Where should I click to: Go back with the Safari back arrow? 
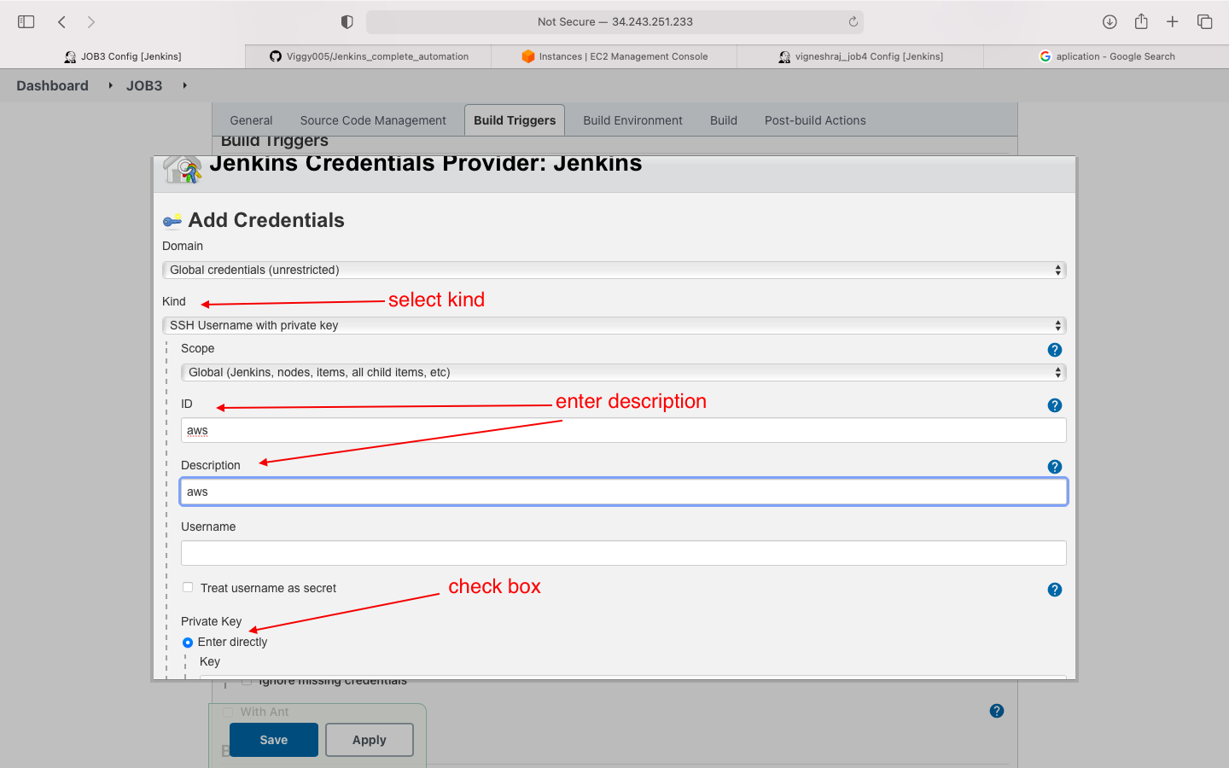(61, 21)
